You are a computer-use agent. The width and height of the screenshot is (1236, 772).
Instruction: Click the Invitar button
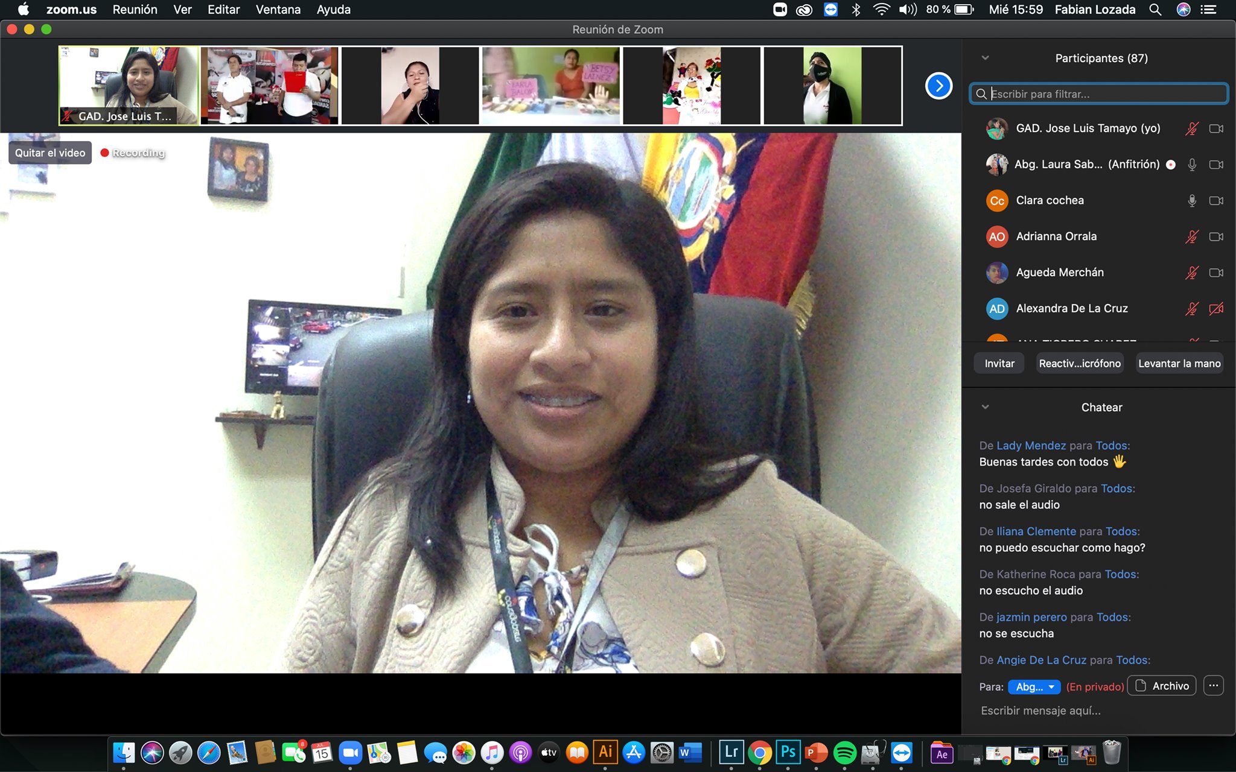[999, 364]
